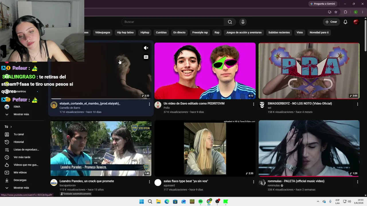Click the Ver más tarde clock icon

tap(7, 157)
